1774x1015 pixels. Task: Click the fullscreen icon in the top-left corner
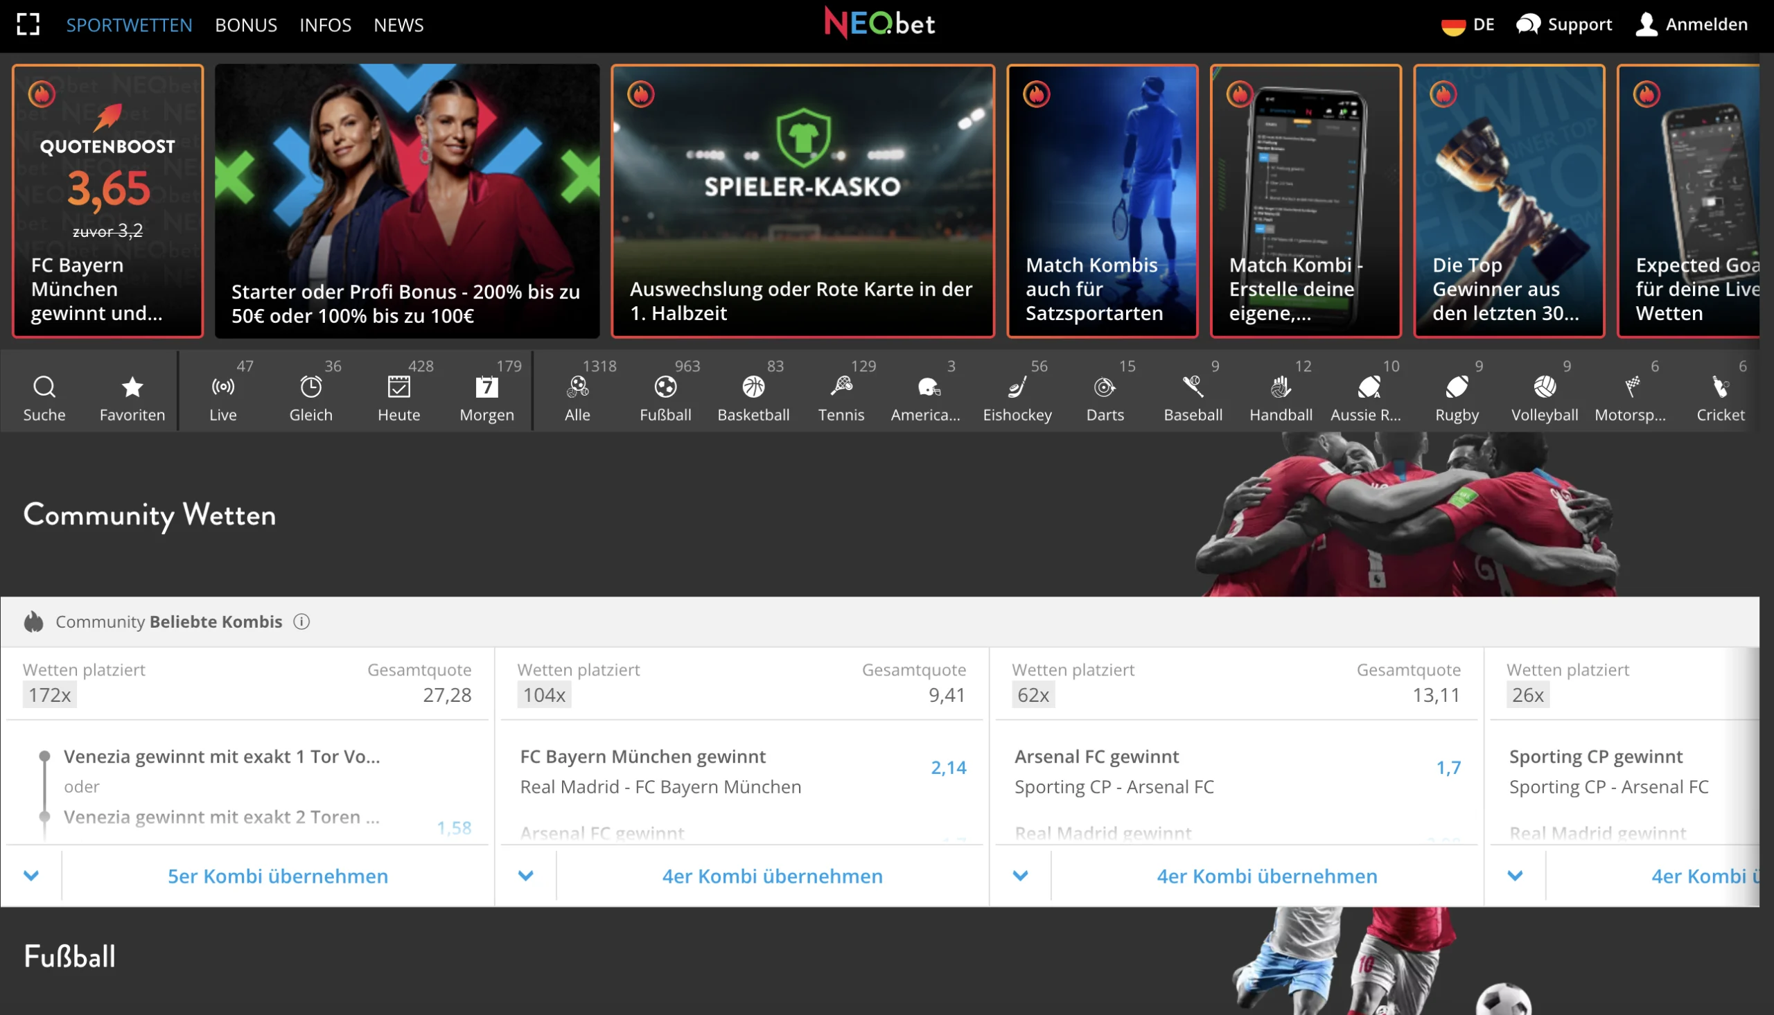[x=28, y=24]
